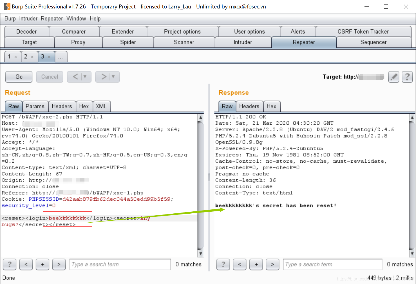Open new Repeater tab via ellipsis

tap(61, 57)
